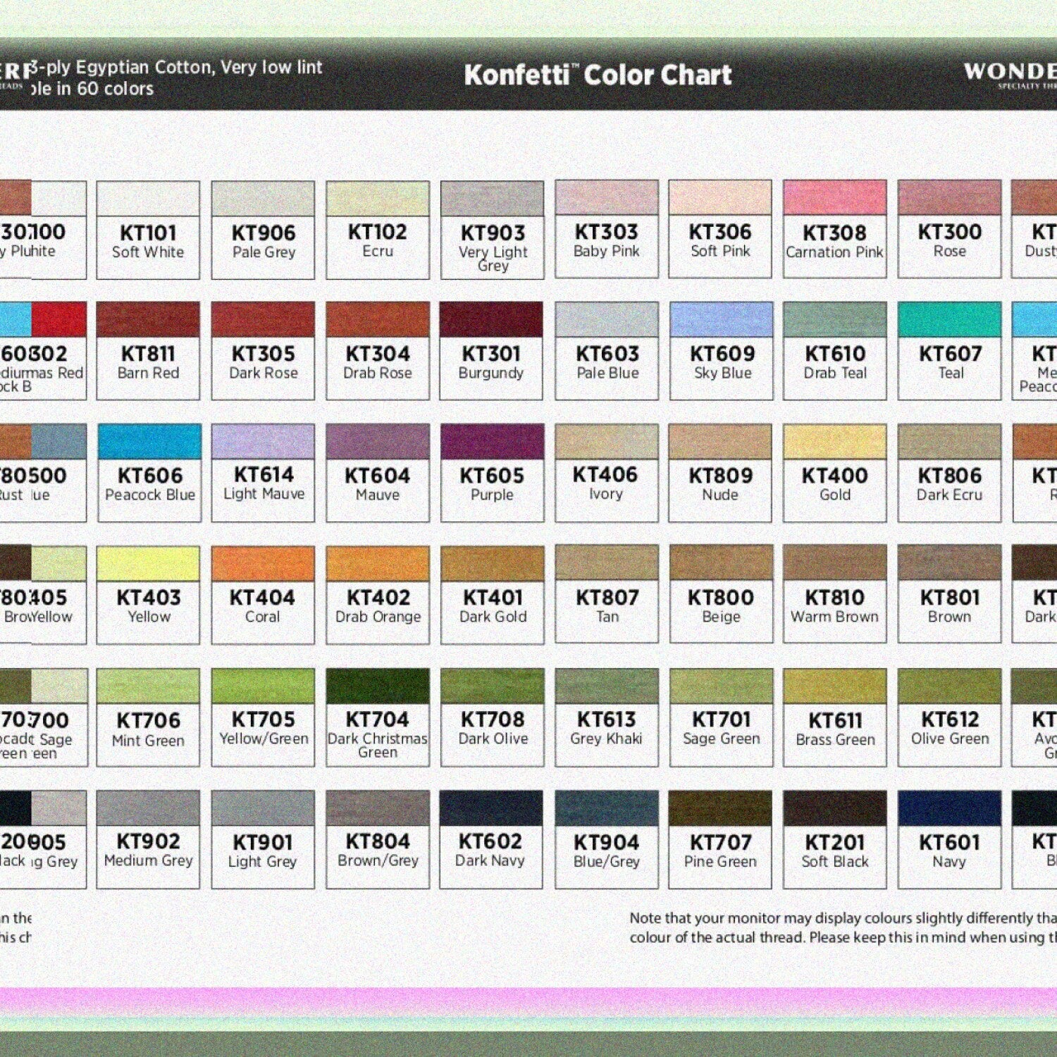Select the KT811 Barn Red swatch
The image size is (1057, 1057).
[148, 320]
